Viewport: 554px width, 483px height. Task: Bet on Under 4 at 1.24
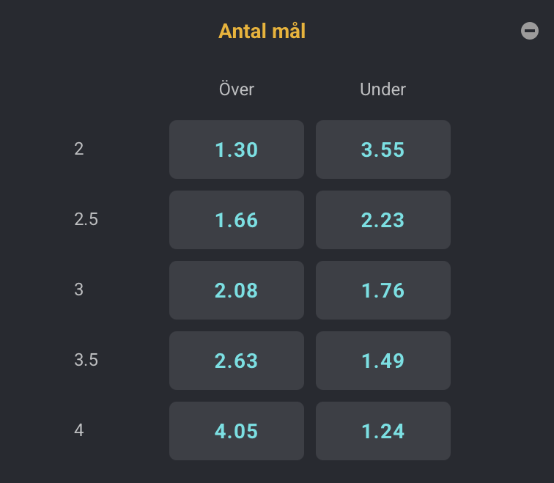(x=383, y=431)
